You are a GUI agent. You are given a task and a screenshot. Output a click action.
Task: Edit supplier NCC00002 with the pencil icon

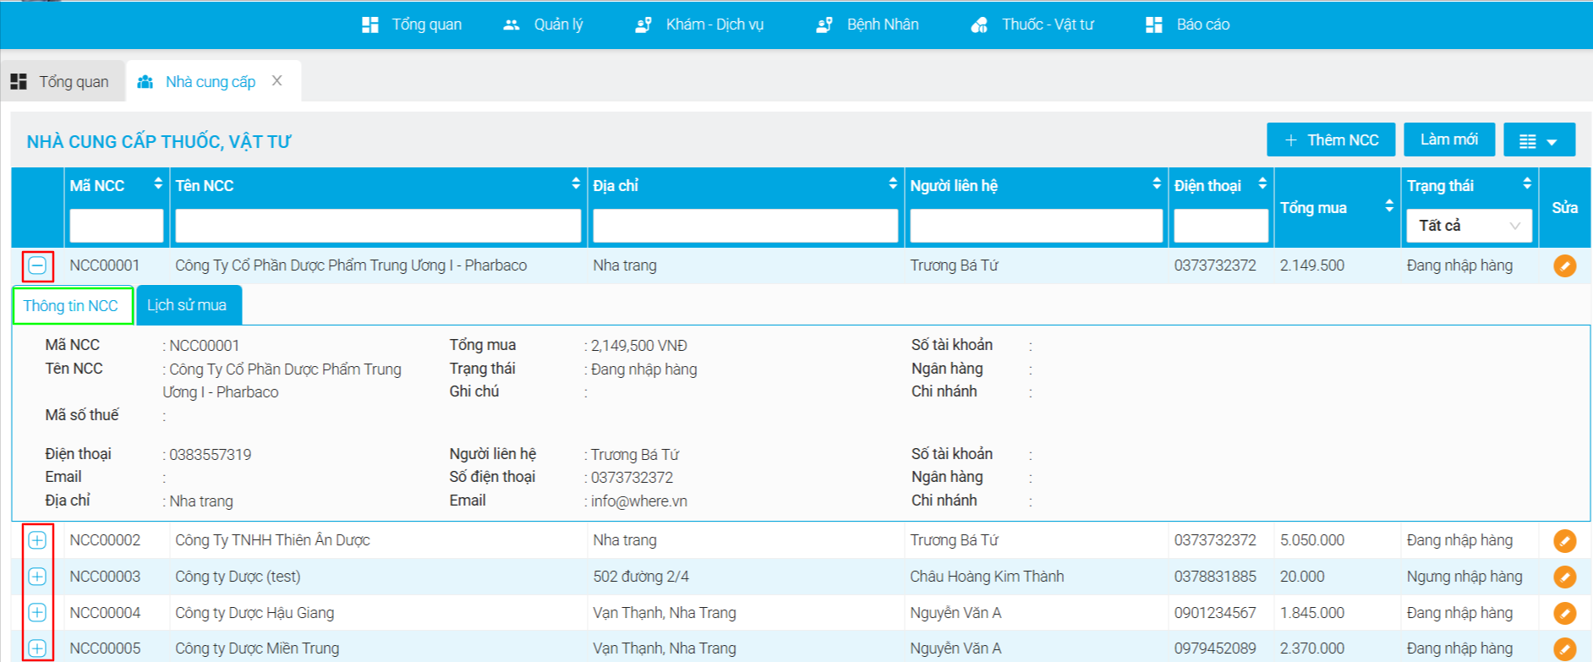[1565, 540]
